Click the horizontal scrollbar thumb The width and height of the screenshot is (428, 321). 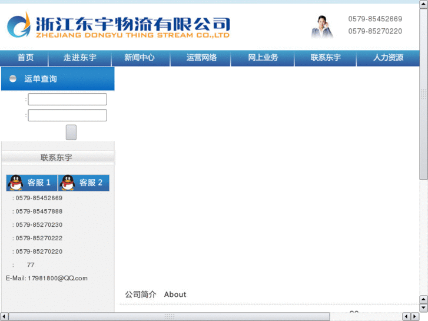[x=169, y=317]
